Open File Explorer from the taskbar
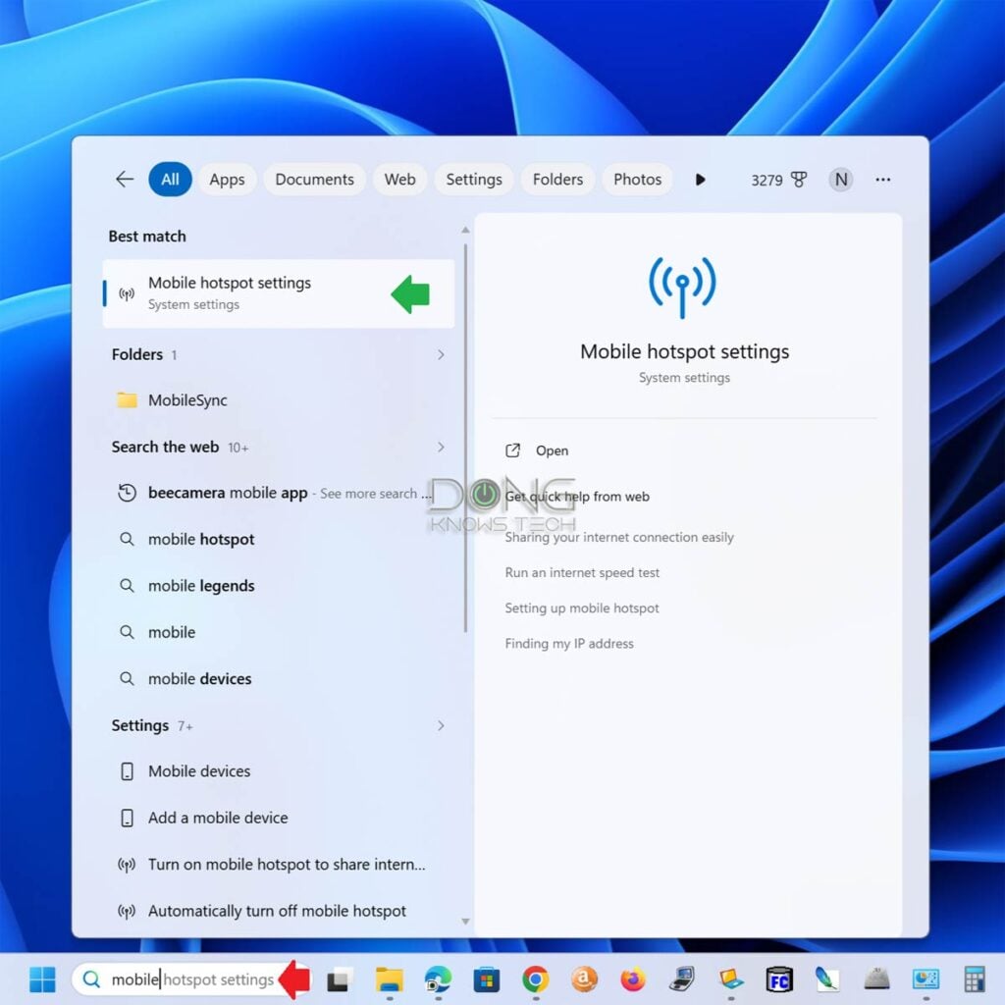This screenshot has width=1005, height=1005. pyautogui.click(x=389, y=979)
